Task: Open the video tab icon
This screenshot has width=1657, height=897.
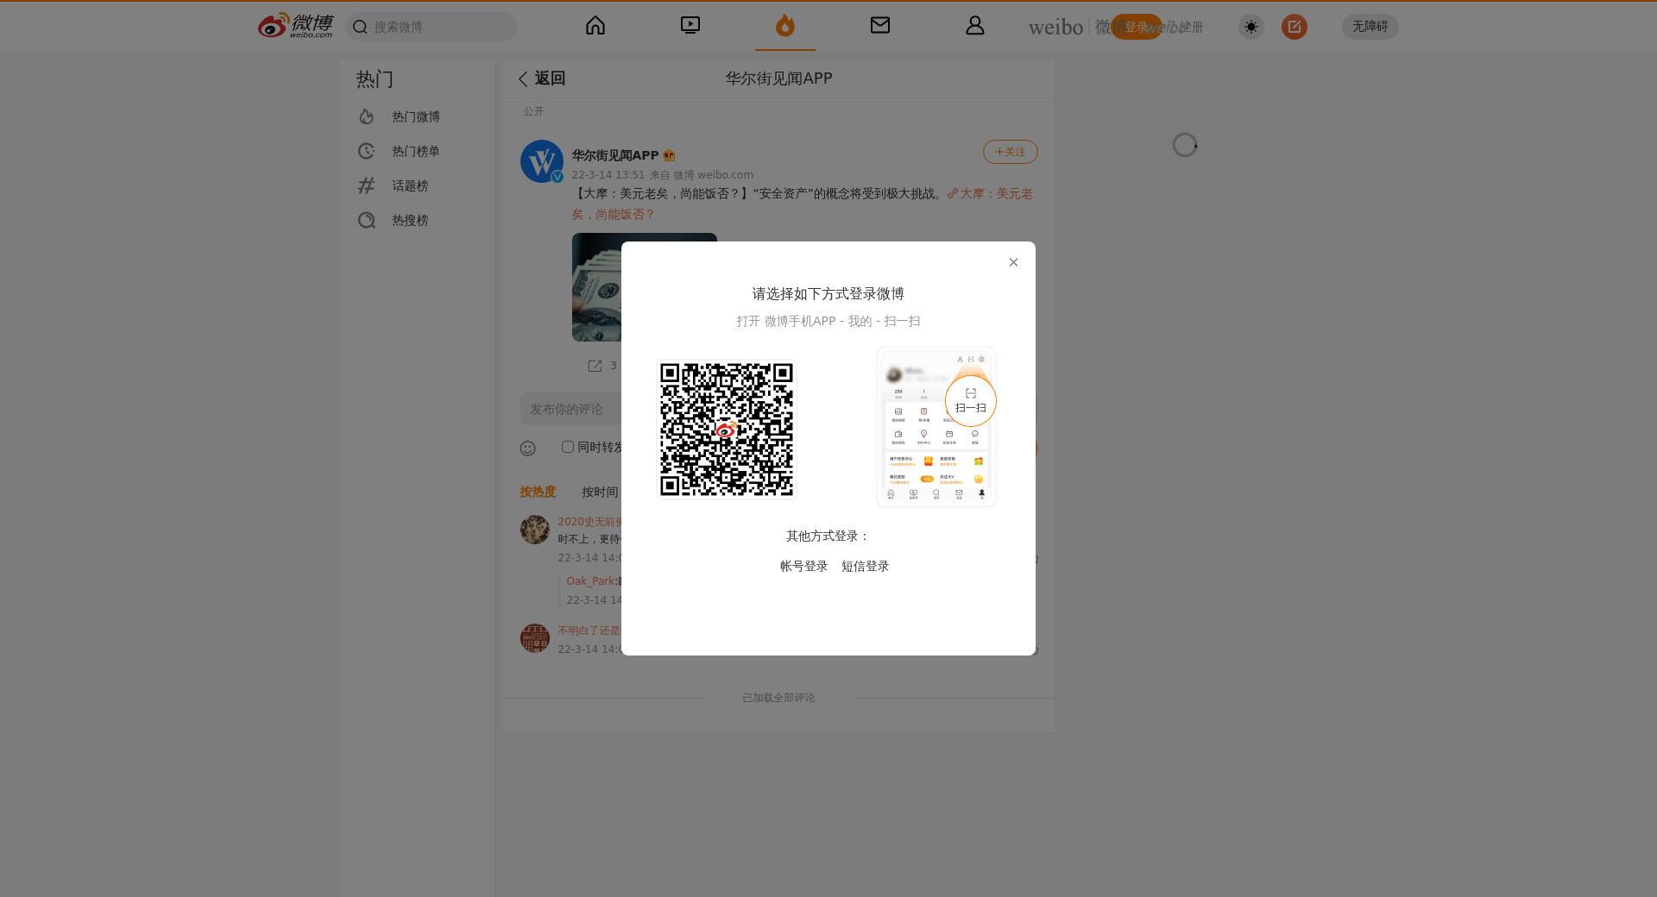Action: 690,26
